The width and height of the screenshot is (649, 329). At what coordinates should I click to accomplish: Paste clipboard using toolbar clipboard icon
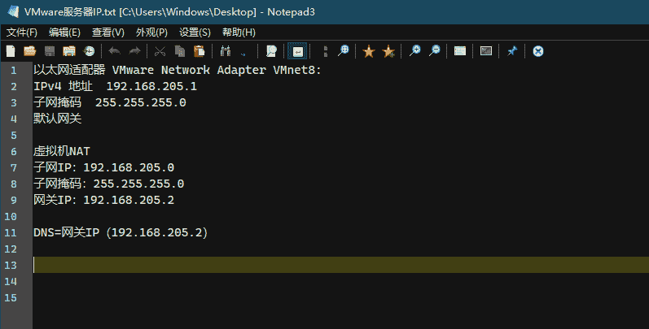coord(199,51)
